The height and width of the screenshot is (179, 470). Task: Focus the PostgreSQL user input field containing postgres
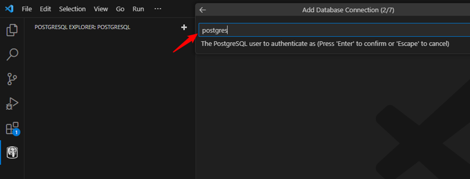pos(334,30)
